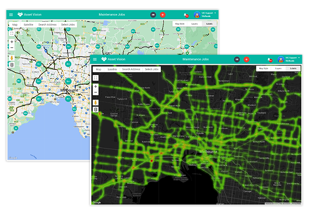Open Map Style options in front window
309x214 pixels.
click(x=263, y=68)
